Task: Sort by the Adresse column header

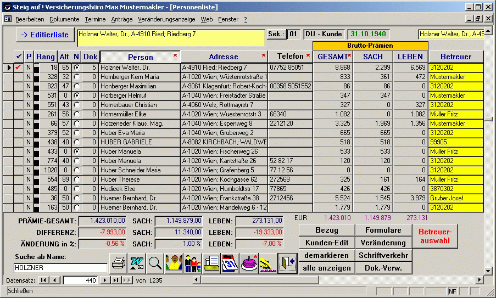Action: coord(224,57)
